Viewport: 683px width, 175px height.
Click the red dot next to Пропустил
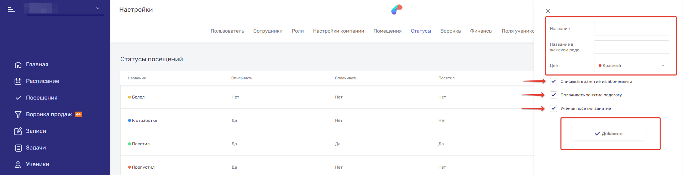[130, 167]
